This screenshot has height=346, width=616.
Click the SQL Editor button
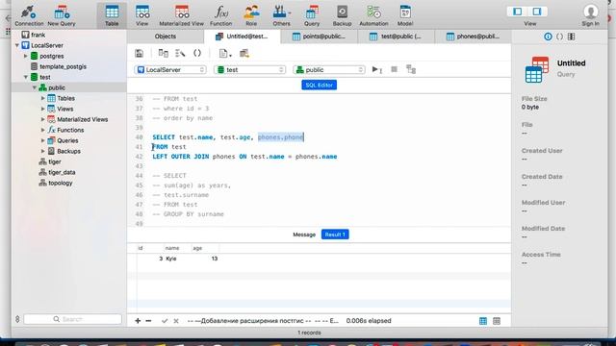319,85
